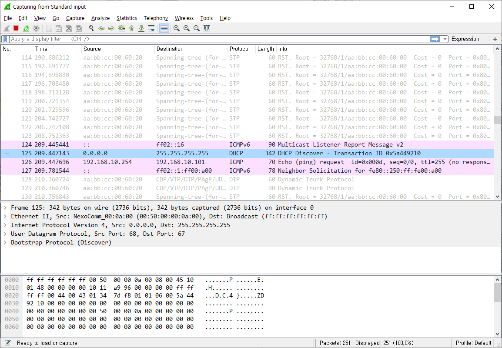Screen dimensions: 502x348
Task: Add a filter button with the plus
Action: tap(495, 39)
